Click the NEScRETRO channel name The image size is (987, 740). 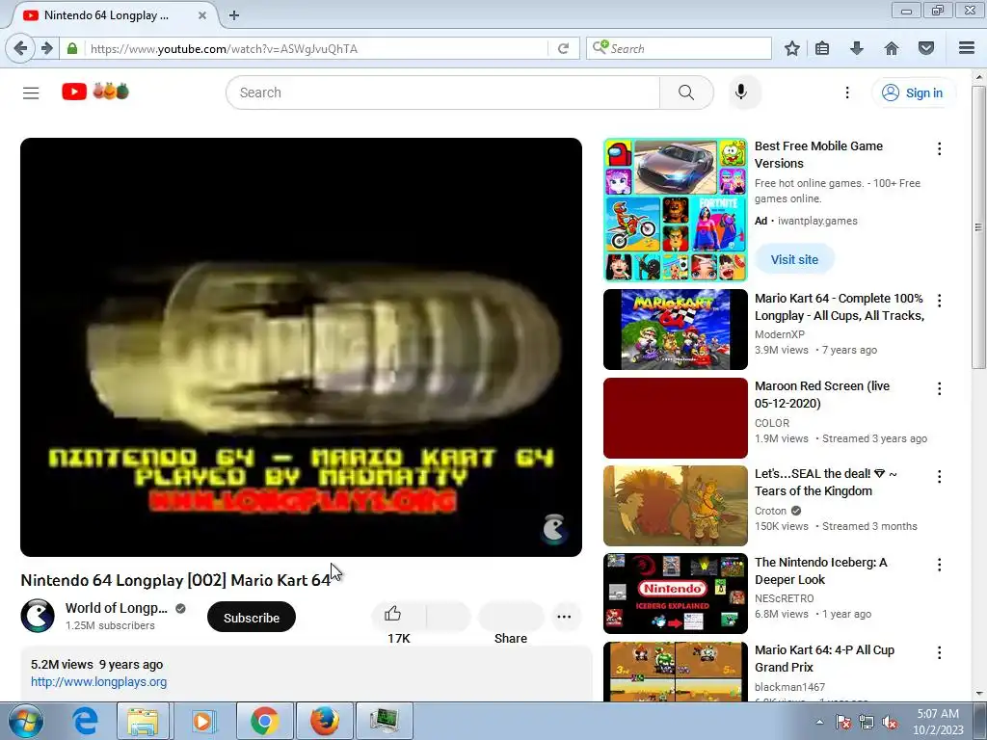tap(785, 598)
